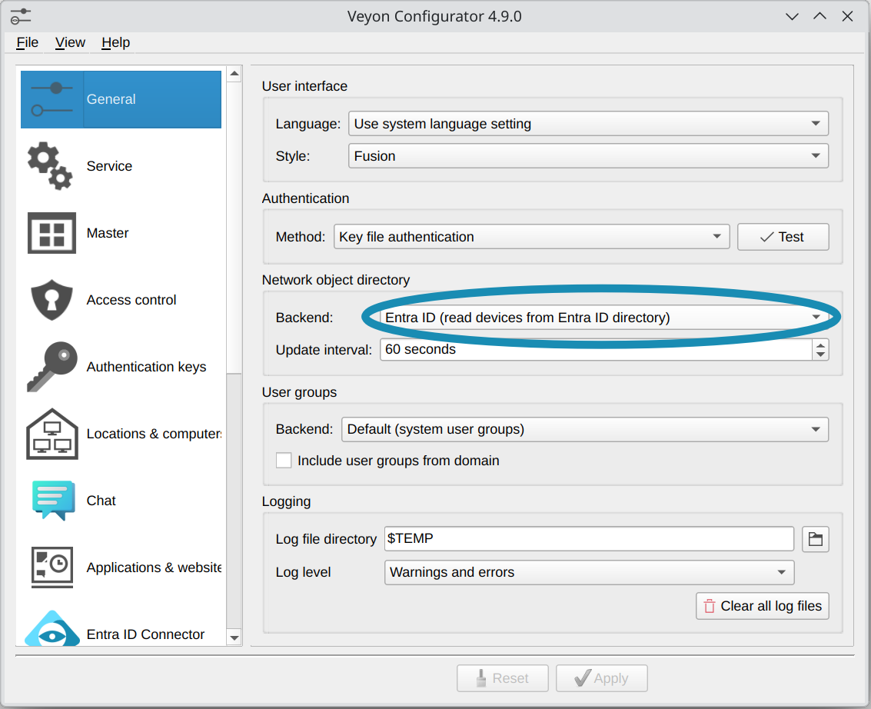Expand the Log level dropdown
Screen dimensions: 871x709
pos(588,572)
